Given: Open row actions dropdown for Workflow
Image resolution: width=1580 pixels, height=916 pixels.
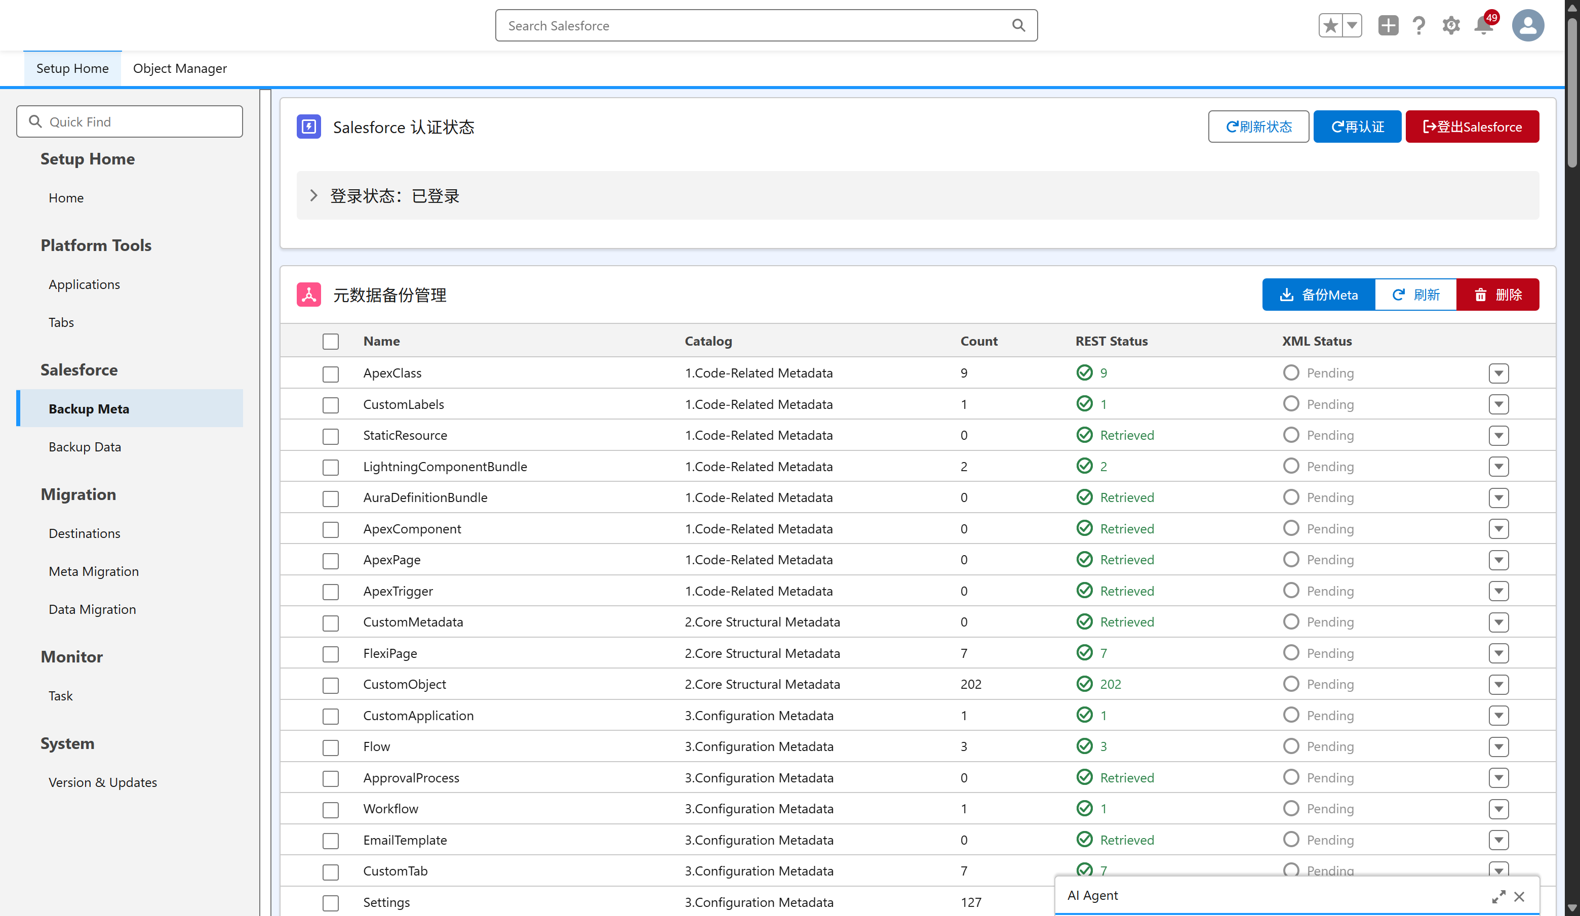Looking at the screenshot, I should click(x=1498, y=809).
